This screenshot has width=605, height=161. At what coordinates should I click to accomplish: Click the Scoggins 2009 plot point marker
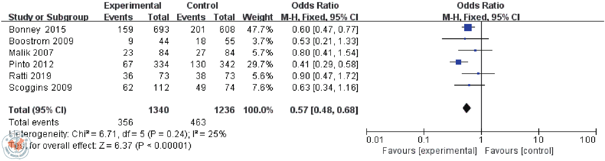[469, 85]
